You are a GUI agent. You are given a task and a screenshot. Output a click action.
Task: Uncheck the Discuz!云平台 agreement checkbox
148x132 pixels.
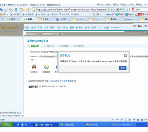[x=30, y=81]
